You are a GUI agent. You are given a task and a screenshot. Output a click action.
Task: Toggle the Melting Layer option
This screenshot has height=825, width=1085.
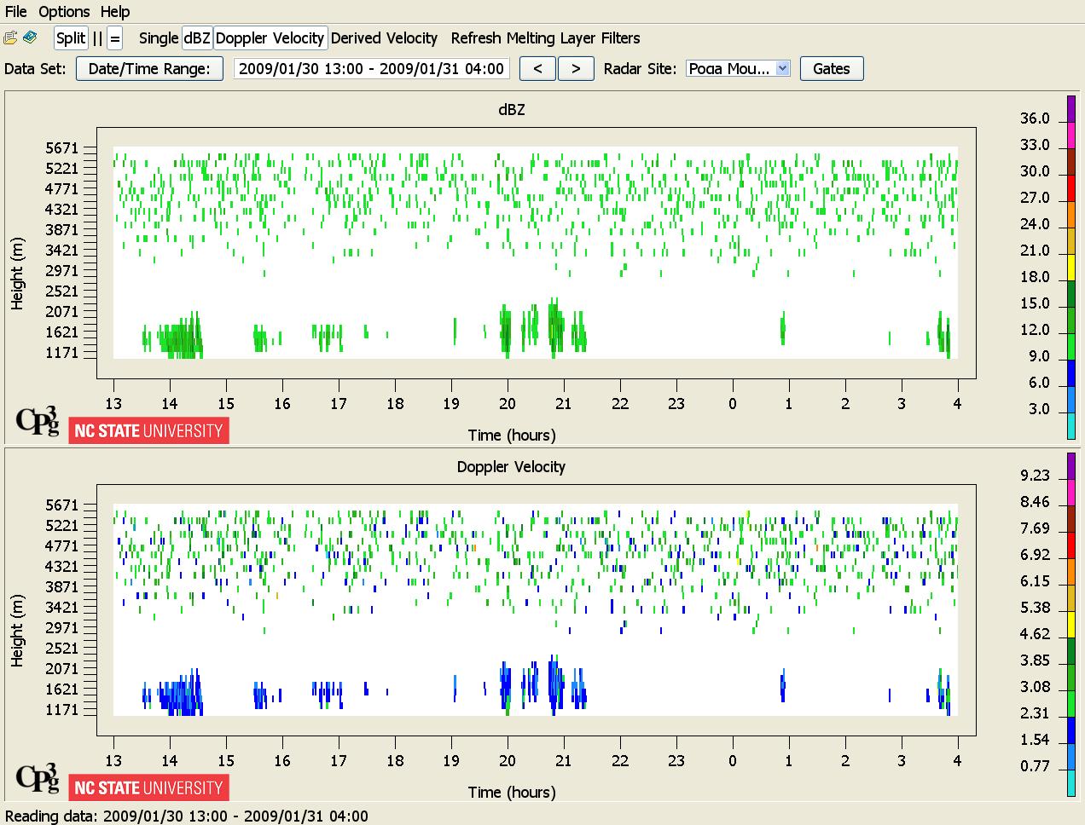pos(552,38)
